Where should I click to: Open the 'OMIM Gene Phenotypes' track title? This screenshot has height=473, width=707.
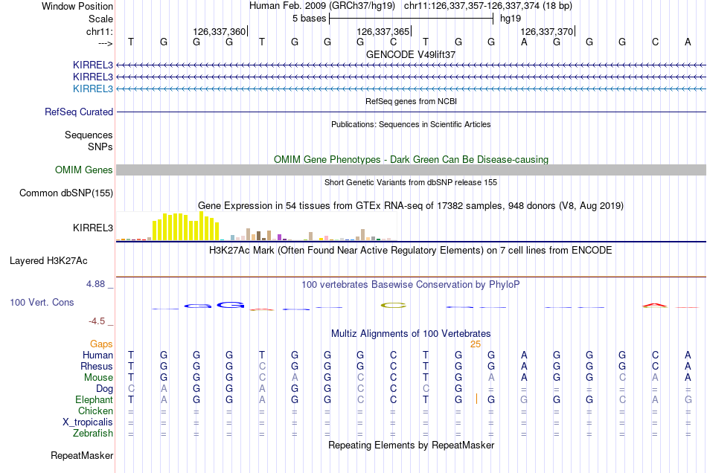pos(411,159)
